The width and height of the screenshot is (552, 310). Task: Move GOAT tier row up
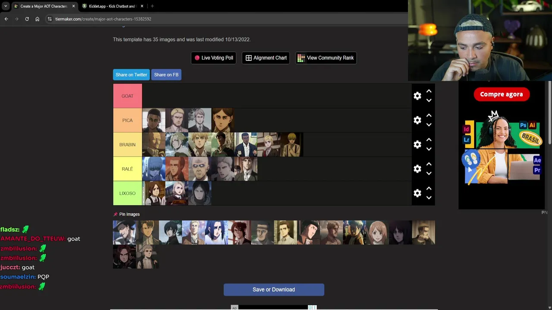coord(429,91)
